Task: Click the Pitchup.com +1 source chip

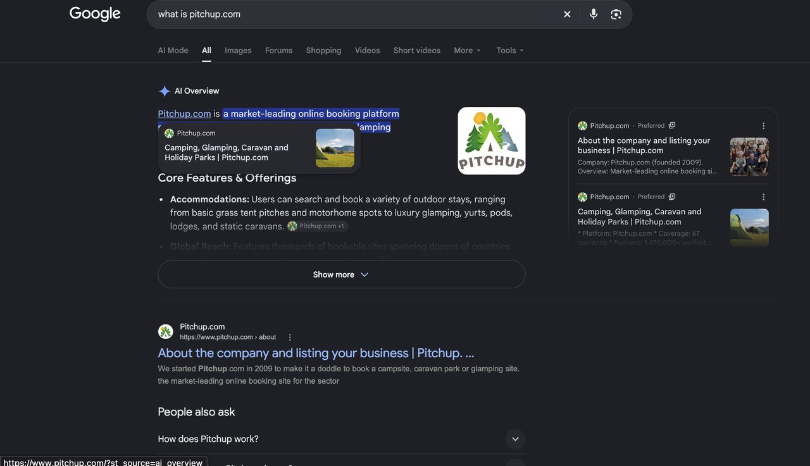Action: (316, 226)
